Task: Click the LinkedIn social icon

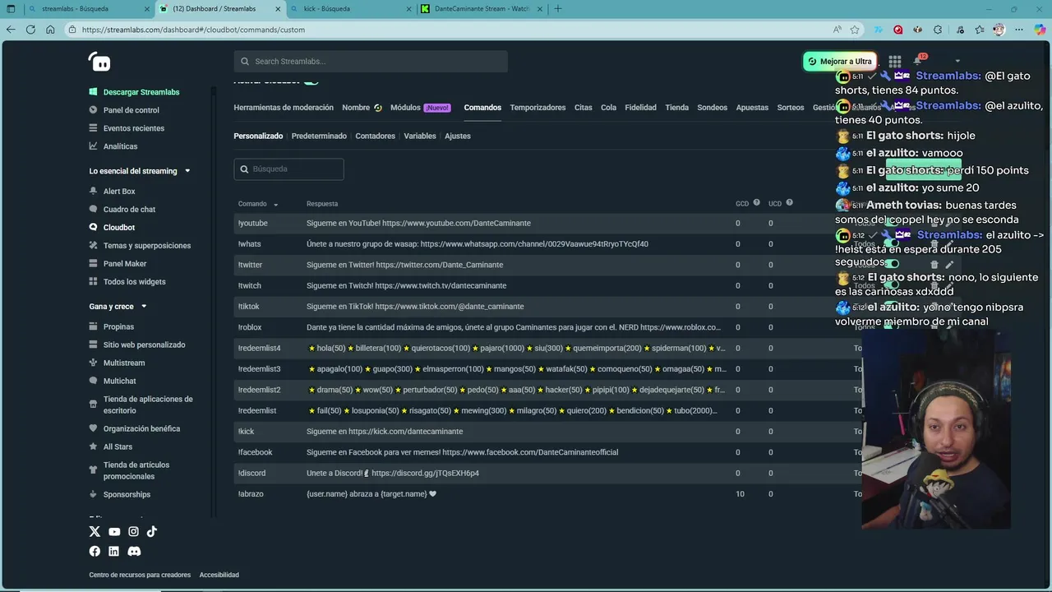Action: click(x=113, y=551)
